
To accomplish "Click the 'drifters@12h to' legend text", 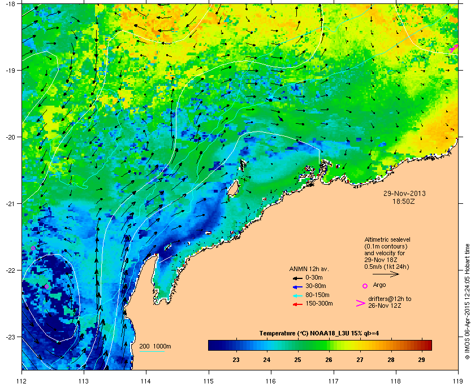I will click(390, 299).
